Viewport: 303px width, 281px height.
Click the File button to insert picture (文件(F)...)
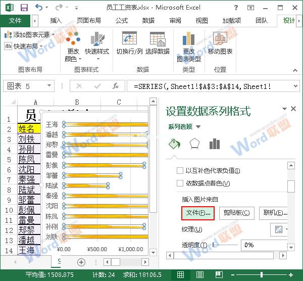[198, 213]
